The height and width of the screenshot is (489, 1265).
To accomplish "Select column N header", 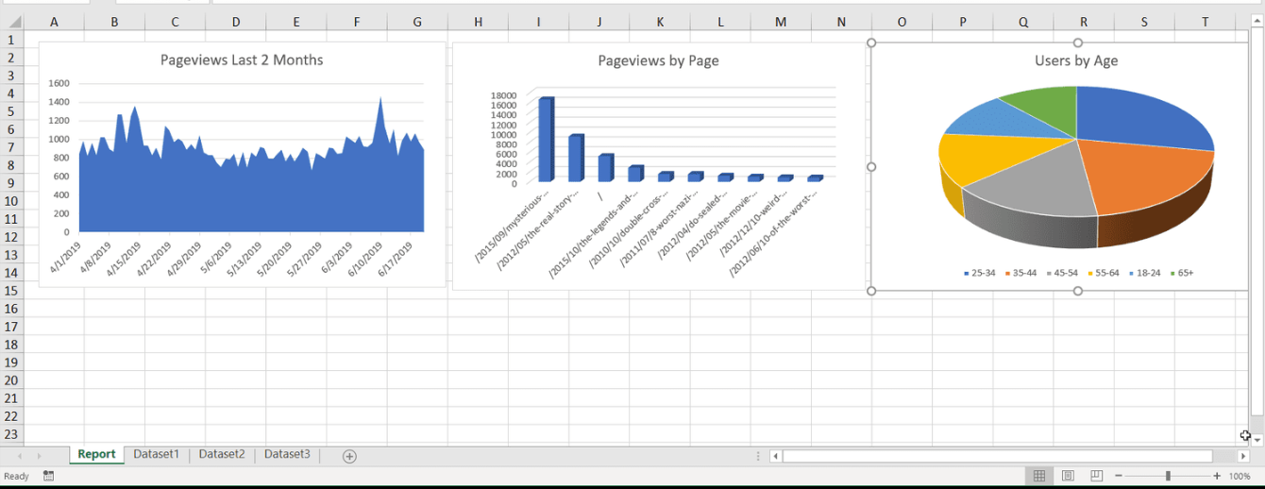I will (x=841, y=22).
